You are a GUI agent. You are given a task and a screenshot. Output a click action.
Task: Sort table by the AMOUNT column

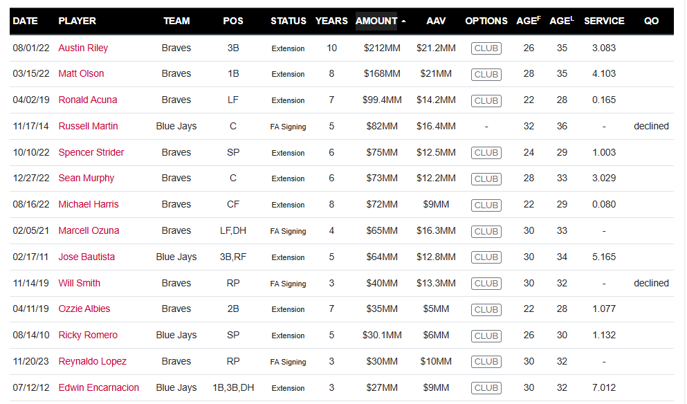[377, 21]
